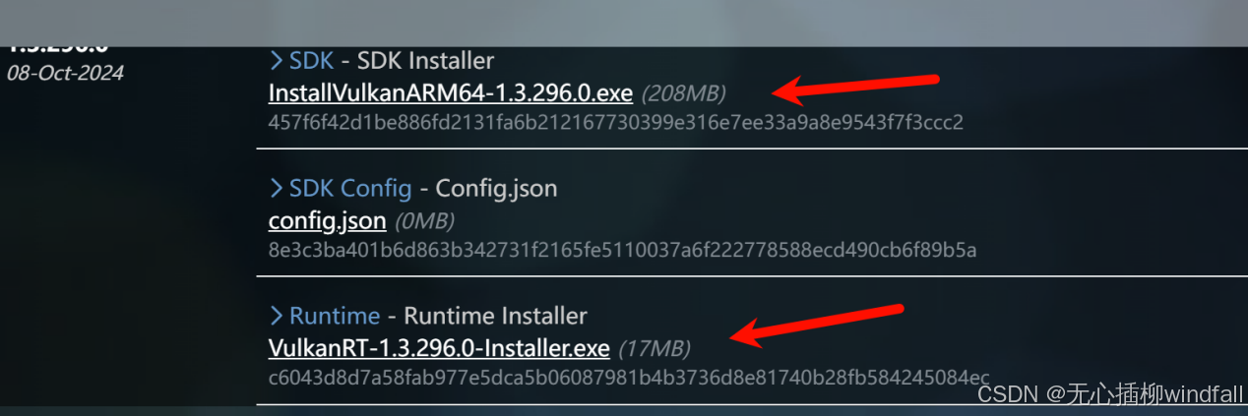Select the config.json hash starting 8e3c3b

[622, 250]
